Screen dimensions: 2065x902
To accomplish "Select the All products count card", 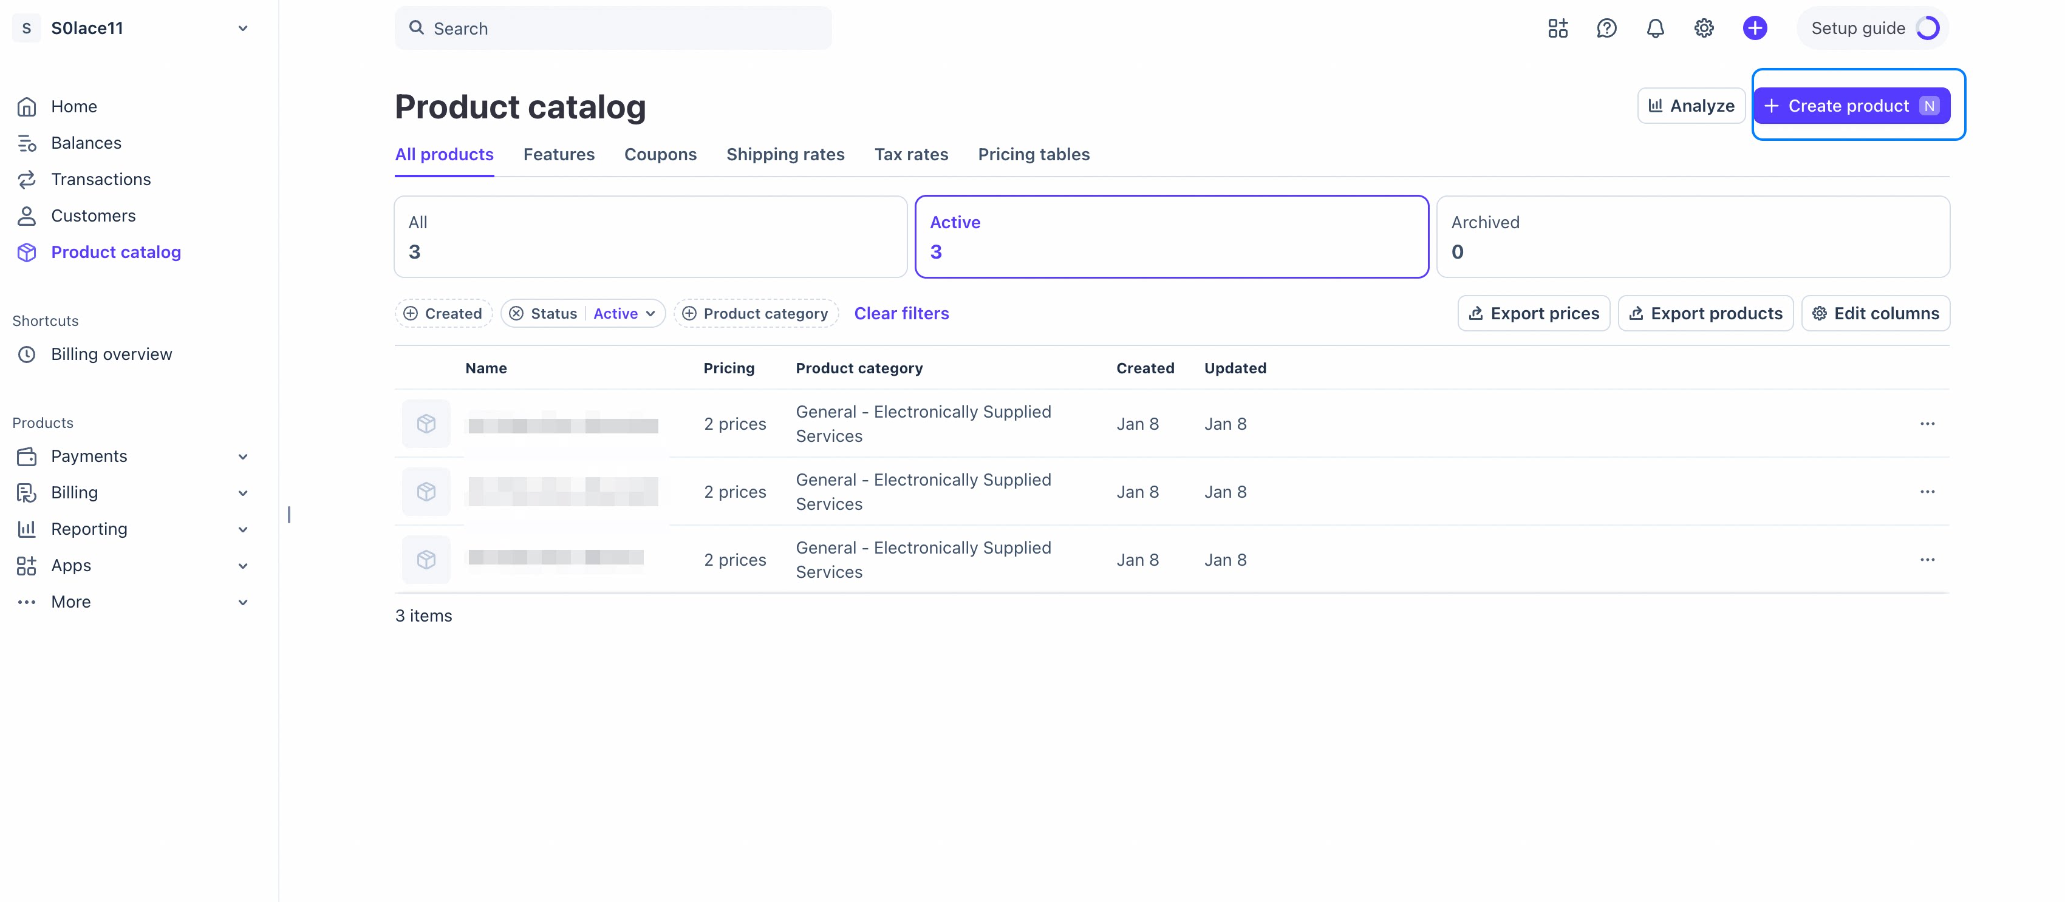I will point(651,237).
